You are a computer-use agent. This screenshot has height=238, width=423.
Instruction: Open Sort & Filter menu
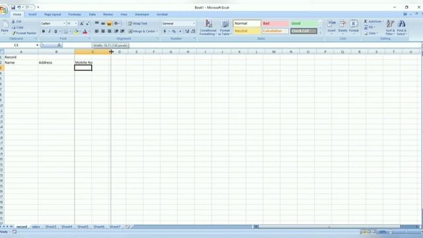coord(390,28)
